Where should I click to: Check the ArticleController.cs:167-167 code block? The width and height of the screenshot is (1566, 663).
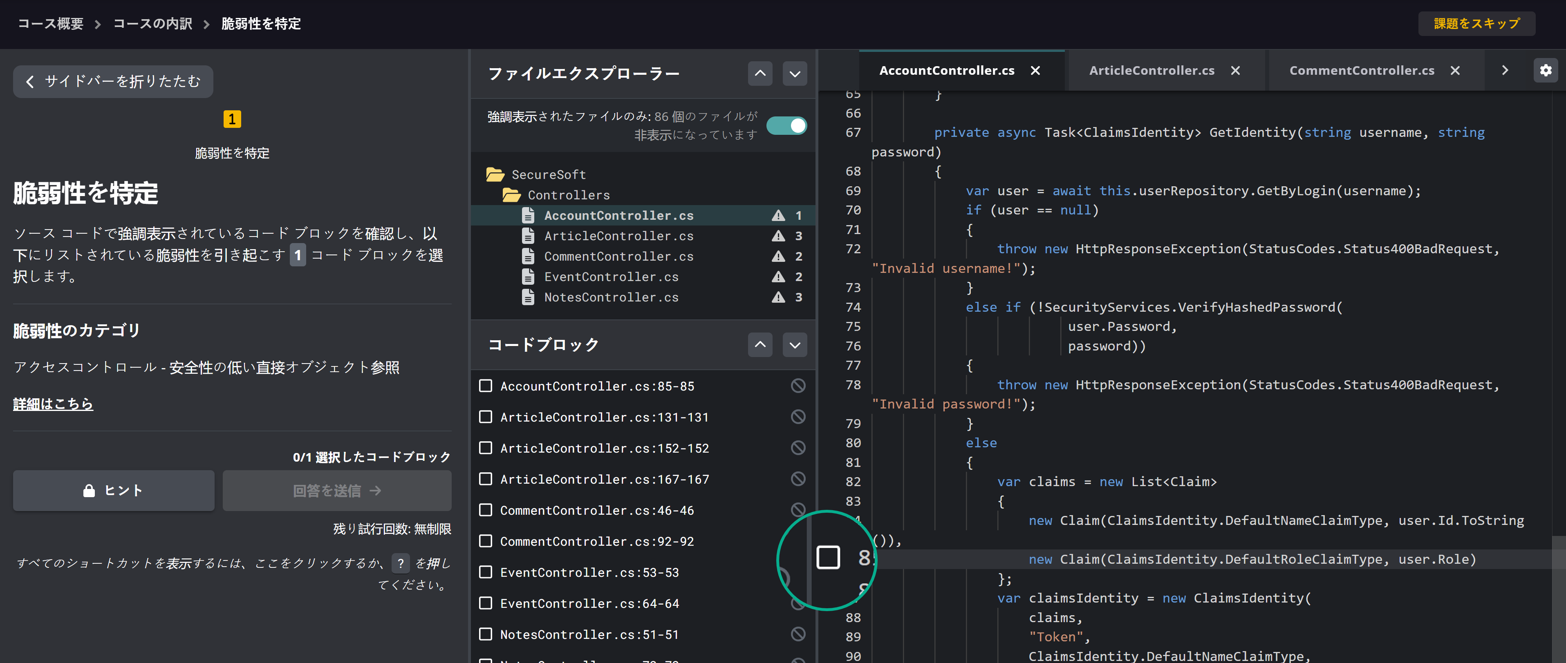pyautogui.click(x=485, y=479)
